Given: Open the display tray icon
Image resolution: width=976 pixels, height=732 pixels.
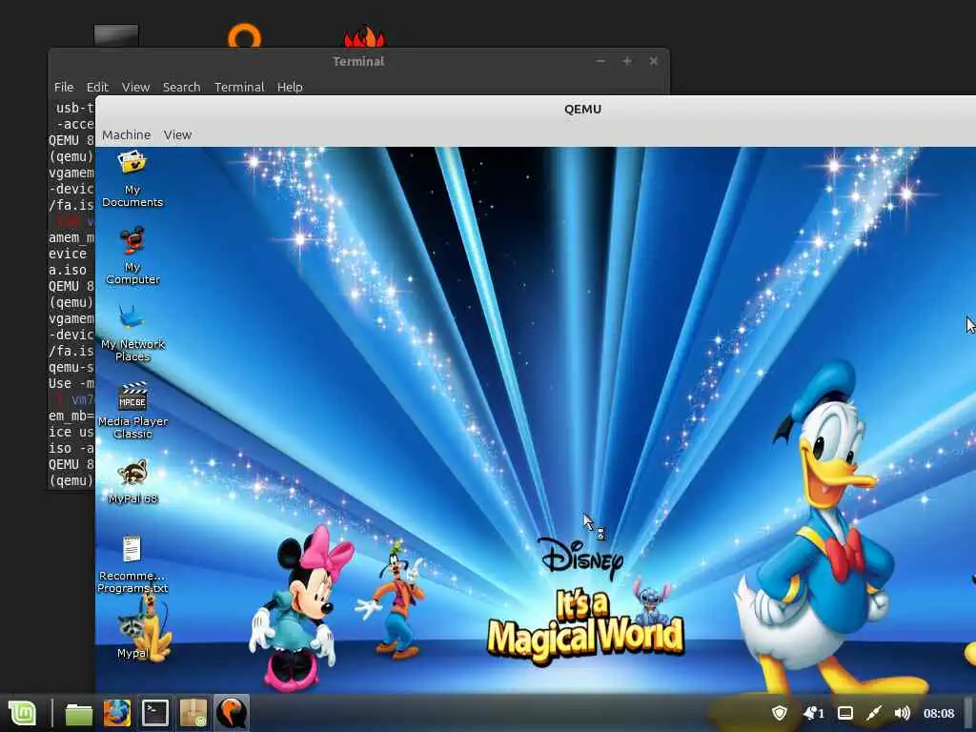Looking at the screenshot, I should [x=845, y=713].
